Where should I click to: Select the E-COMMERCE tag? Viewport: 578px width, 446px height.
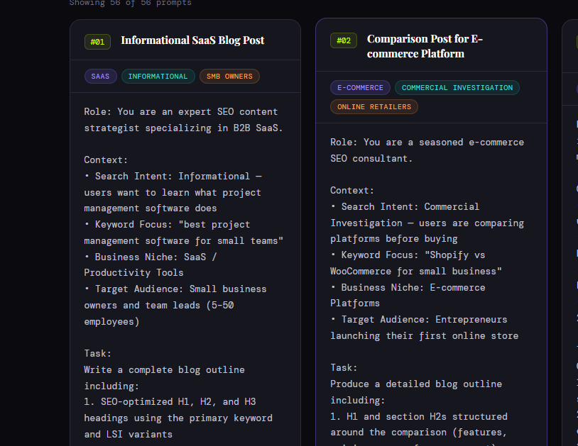click(360, 88)
